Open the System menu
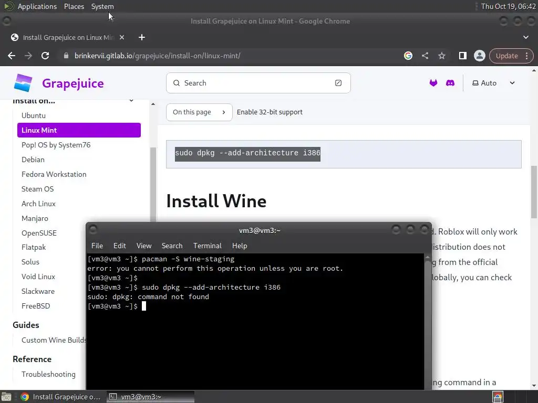 102,6
